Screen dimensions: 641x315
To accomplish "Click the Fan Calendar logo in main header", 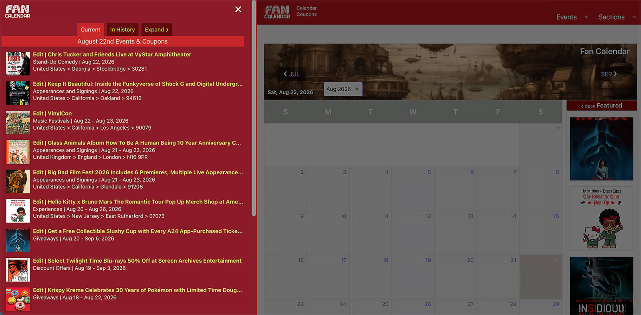I will pos(277,12).
